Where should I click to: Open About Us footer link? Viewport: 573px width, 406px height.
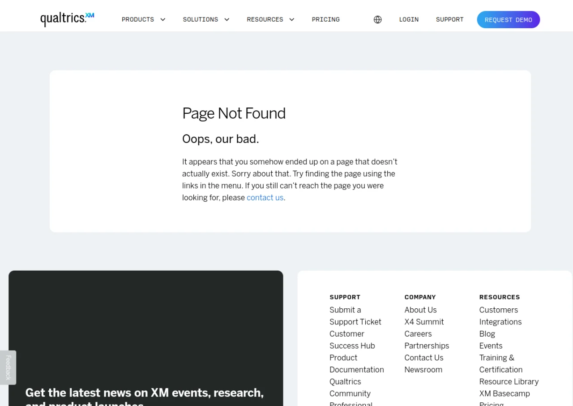click(x=420, y=310)
